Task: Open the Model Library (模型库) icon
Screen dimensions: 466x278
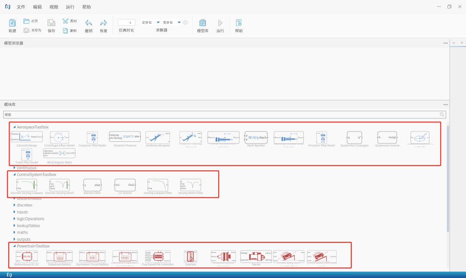Action: pyautogui.click(x=202, y=23)
